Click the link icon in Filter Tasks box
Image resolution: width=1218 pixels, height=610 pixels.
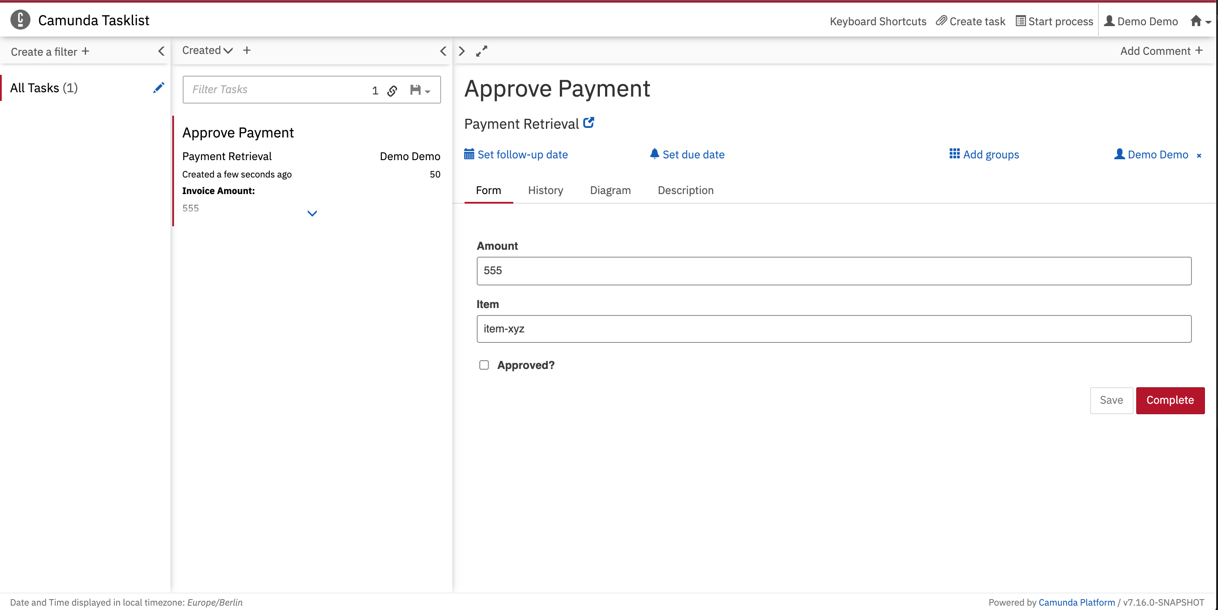392,90
